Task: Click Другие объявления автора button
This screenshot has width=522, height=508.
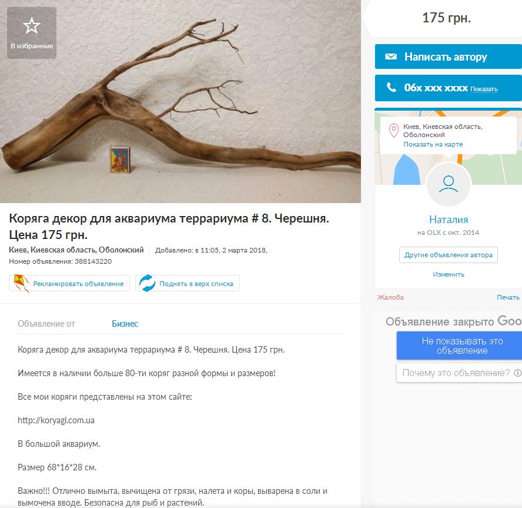Action: click(x=449, y=255)
